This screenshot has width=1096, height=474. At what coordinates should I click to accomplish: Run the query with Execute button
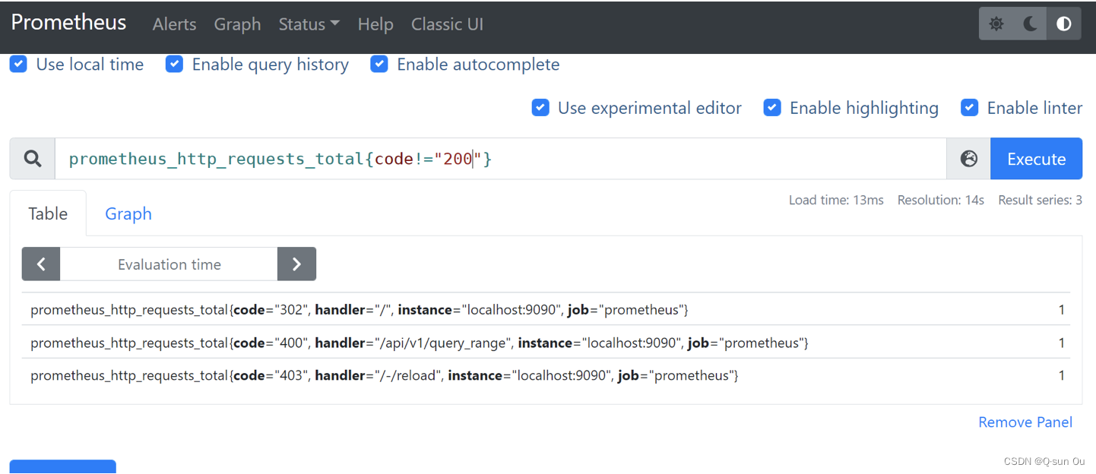tap(1036, 159)
